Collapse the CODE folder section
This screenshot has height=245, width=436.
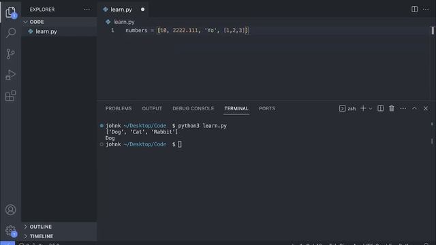(x=59, y=22)
